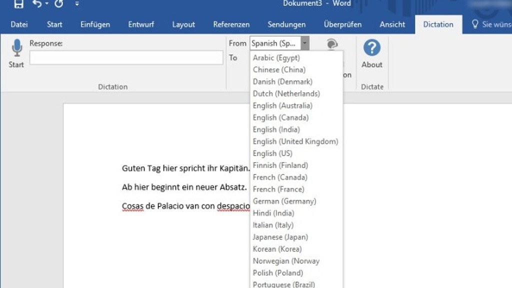Click the Response text field
Viewport: 512px width, 288px height.
(x=126, y=57)
